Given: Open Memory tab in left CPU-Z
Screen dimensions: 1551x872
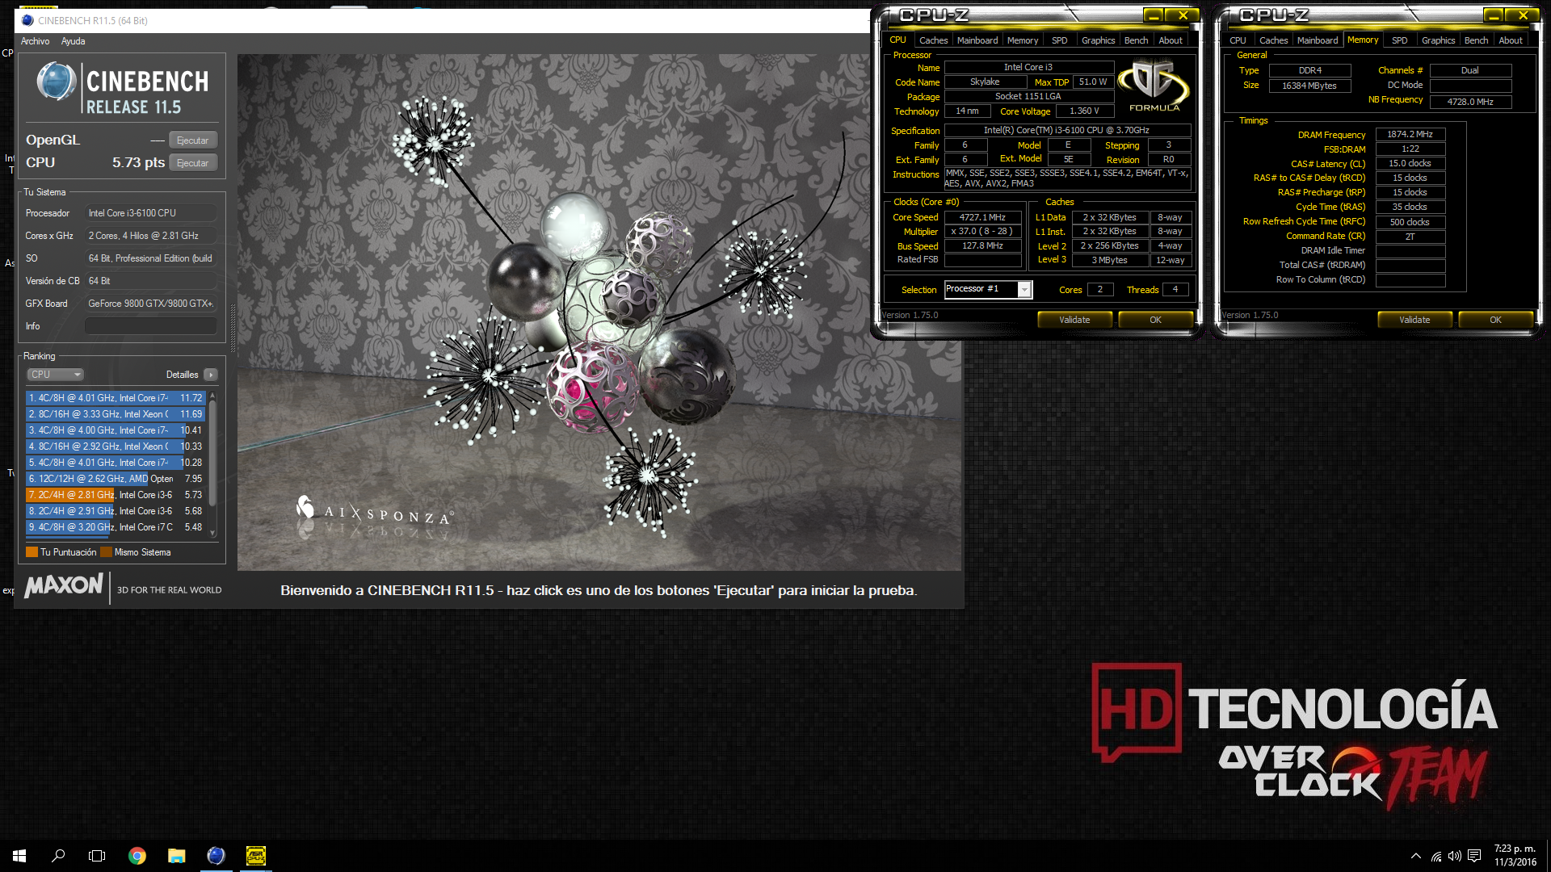Looking at the screenshot, I should pos(1023,40).
